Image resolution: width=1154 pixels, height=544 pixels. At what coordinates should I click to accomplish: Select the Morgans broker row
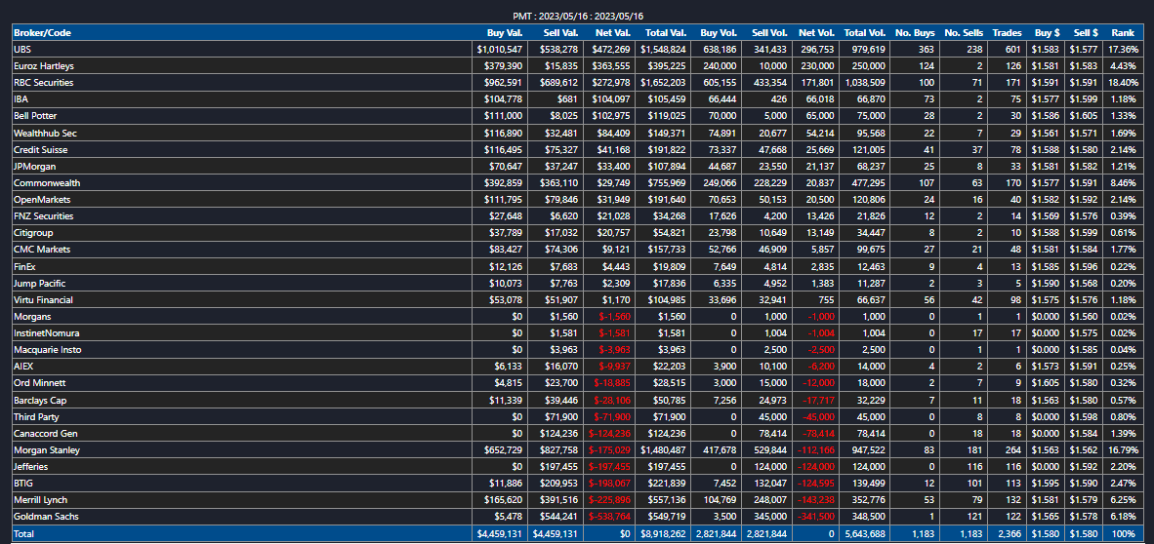coord(577,317)
